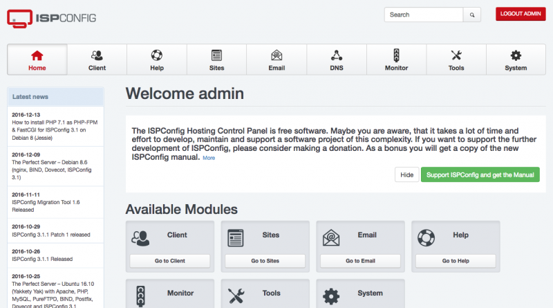Image resolution: width=553 pixels, height=308 pixels.
Task: Click the Client module users icon
Action: coord(140,238)
